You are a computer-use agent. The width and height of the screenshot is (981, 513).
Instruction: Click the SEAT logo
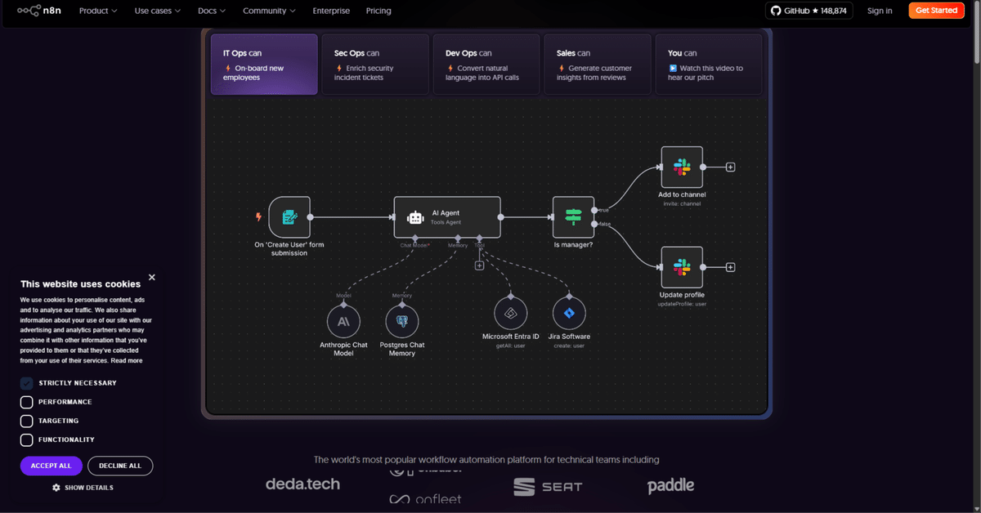548,487
